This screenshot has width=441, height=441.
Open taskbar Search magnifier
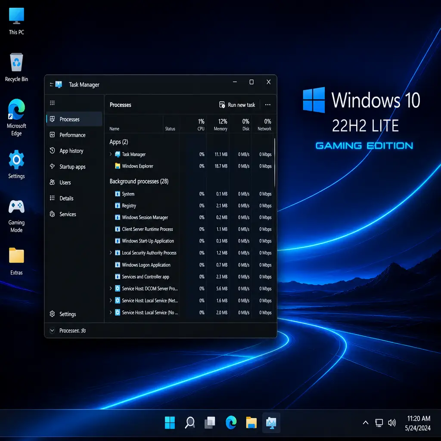[190, 422]
